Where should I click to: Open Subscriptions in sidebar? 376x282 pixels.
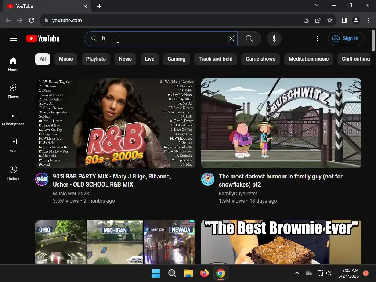point(13,119)
